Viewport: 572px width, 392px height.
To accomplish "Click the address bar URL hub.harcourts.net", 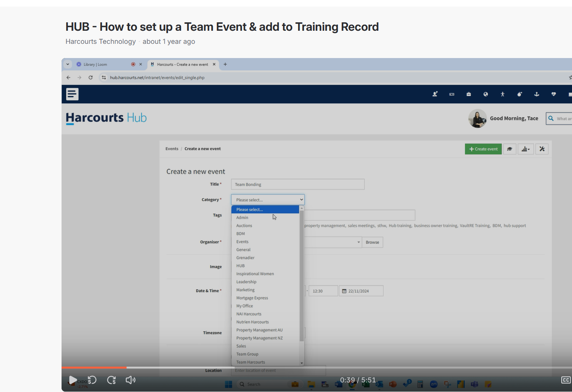I will click(157, 78).
